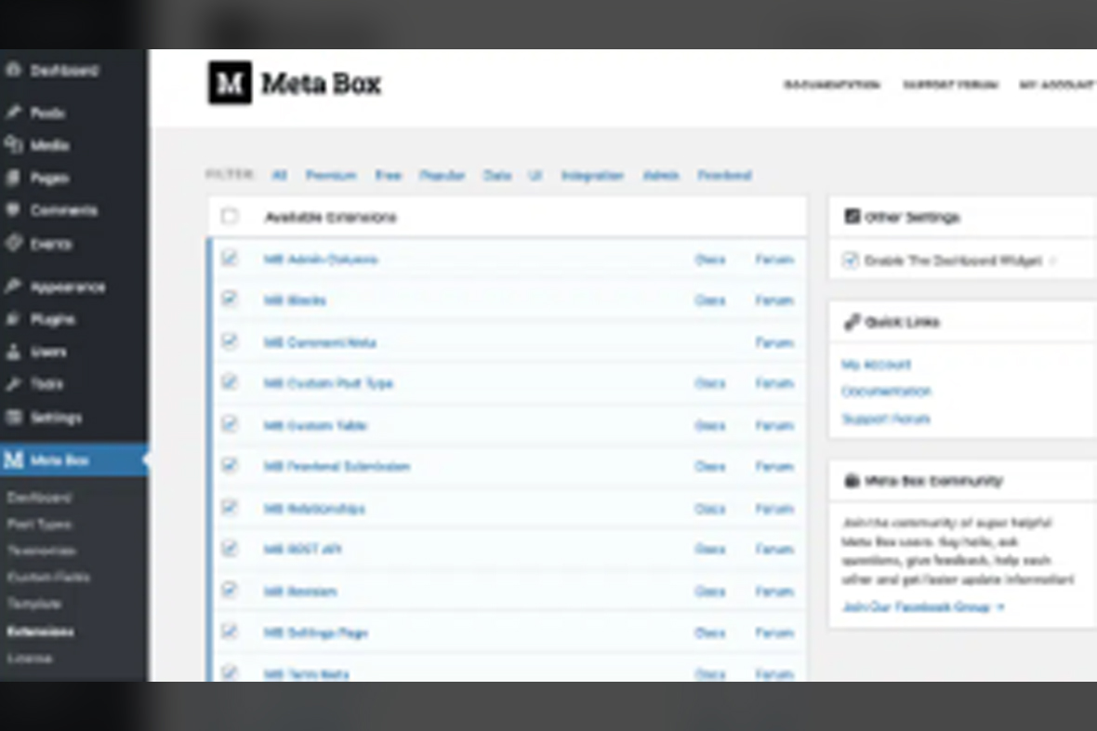
Task: Toggle the MB Revision checkbox
Action: click(x=229, y=591)
